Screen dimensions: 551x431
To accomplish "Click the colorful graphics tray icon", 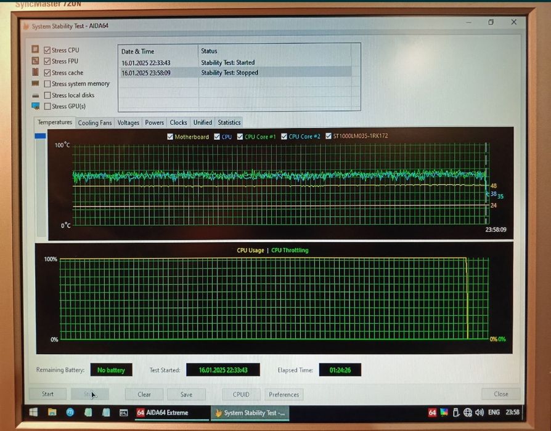I will (x=444, y=413).
